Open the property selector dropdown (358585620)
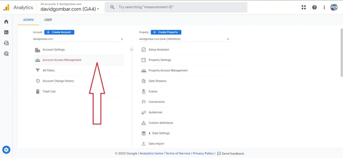 click(x=184, y=39)
